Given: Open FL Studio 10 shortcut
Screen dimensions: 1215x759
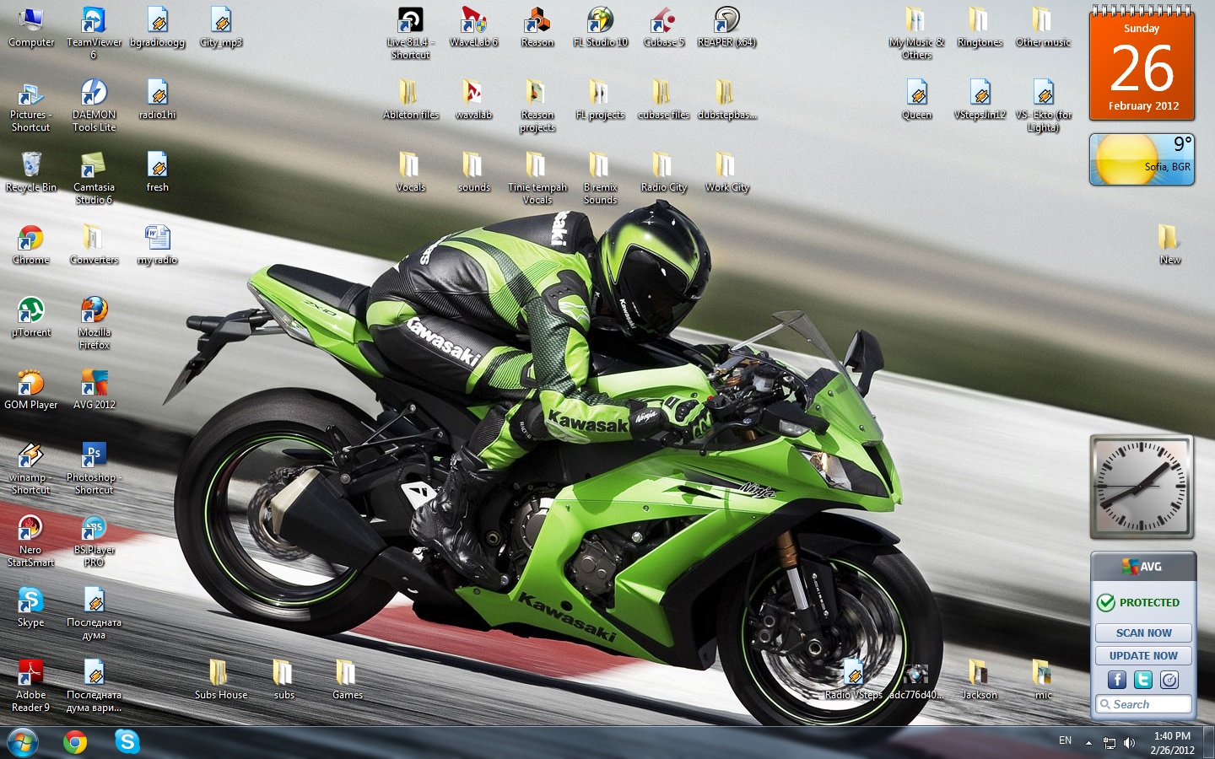Looking at the screenshot, I should [601, 27].
